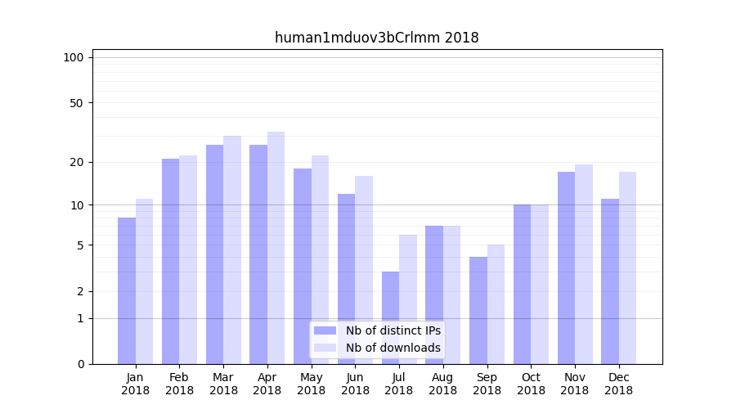
Task: Select the Mar 2018 downloads bar
Action: click(232, 249)
